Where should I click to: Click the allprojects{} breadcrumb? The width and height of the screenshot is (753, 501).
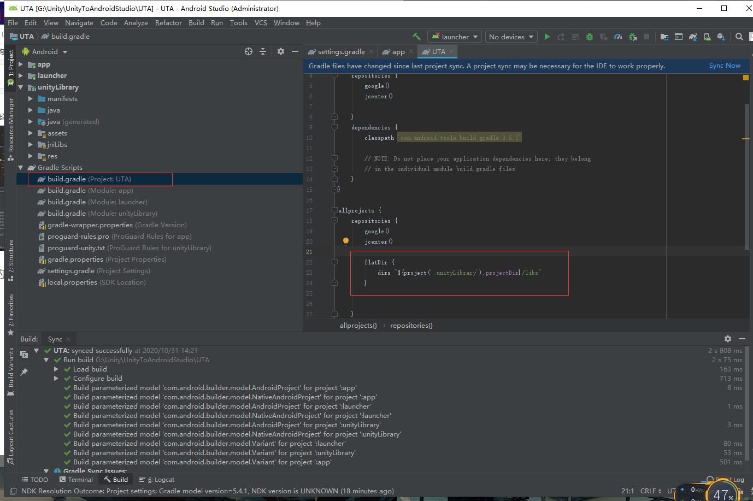tap(358, 326)
